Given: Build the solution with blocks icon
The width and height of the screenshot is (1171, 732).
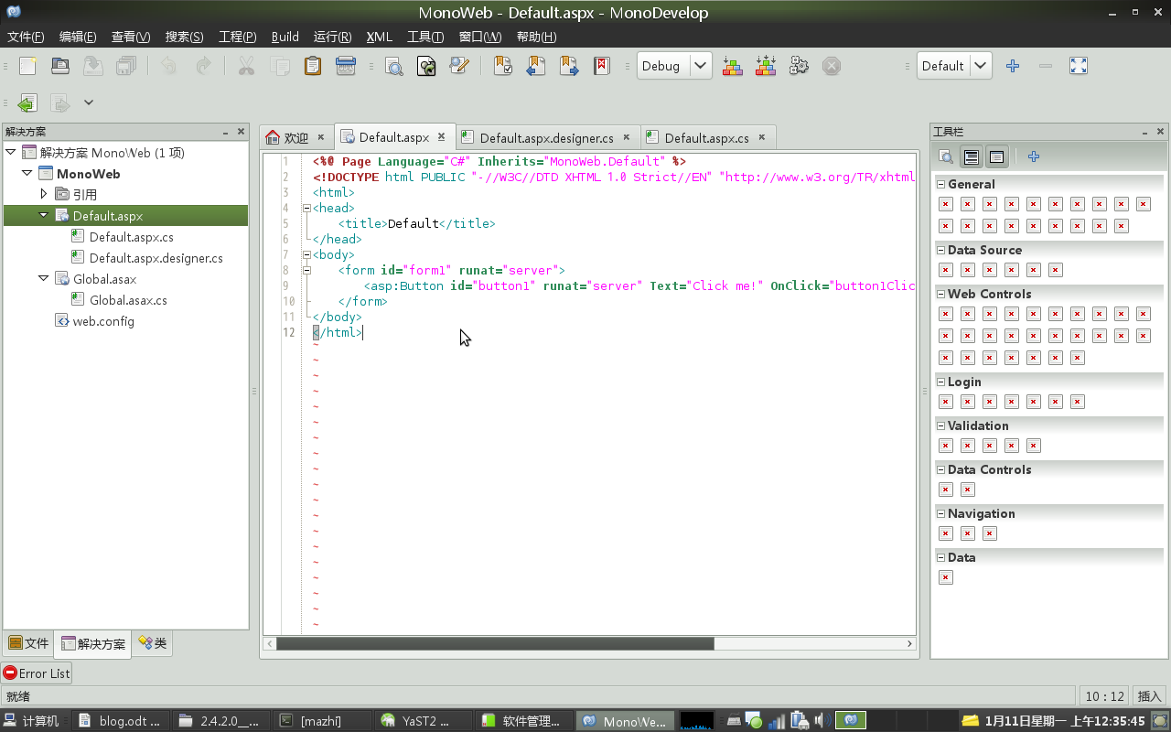Looking at the screenshot, I should (x=733, y=66).
